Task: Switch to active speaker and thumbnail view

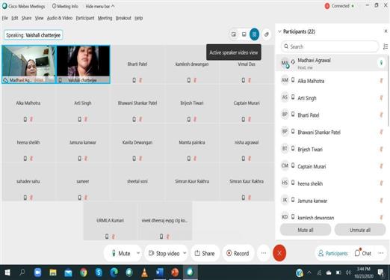Action: 244,34
